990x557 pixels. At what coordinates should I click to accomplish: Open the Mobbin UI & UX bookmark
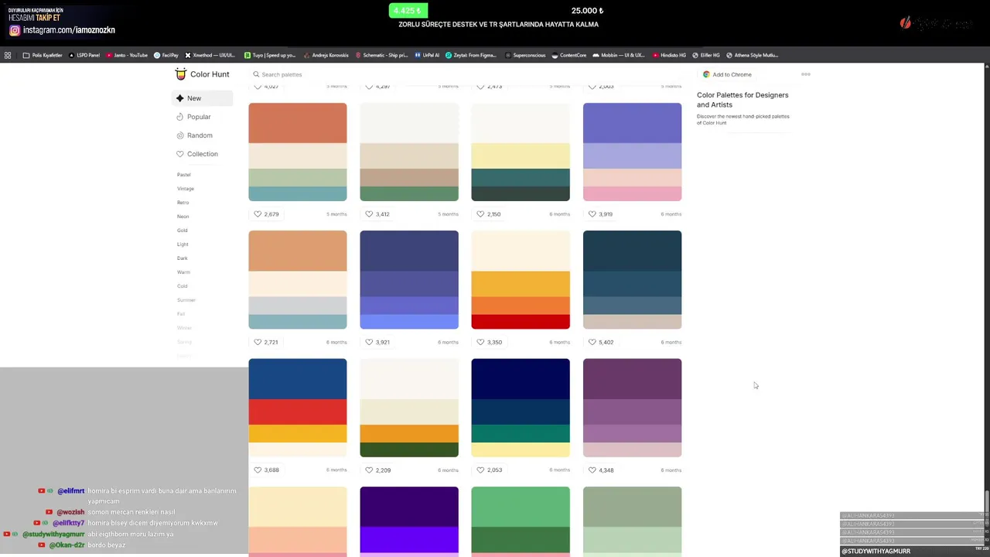coord(619,55)
